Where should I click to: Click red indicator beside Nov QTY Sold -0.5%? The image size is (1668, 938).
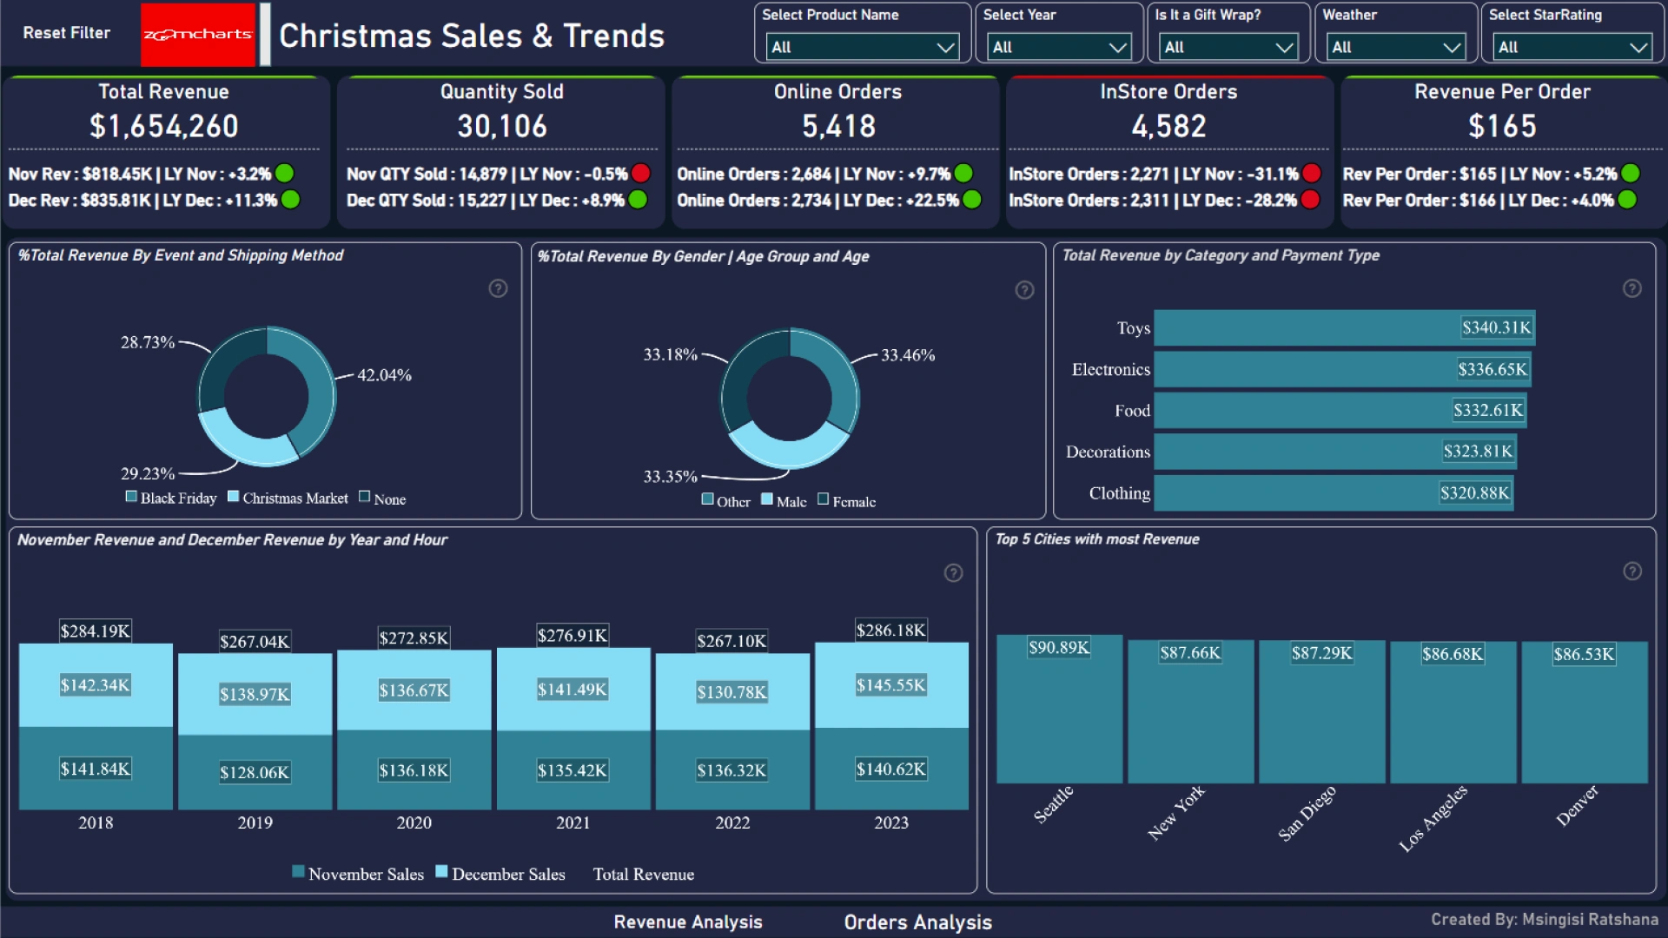tap(641, 174)
